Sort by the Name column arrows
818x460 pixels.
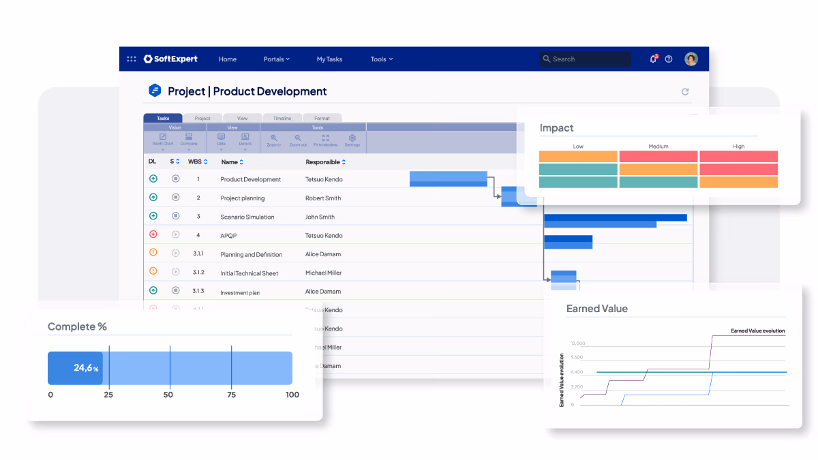pos(241,162)
